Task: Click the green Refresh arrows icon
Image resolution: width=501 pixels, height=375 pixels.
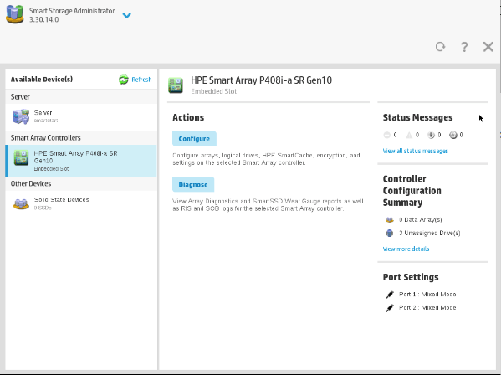Action: [124, 80]
